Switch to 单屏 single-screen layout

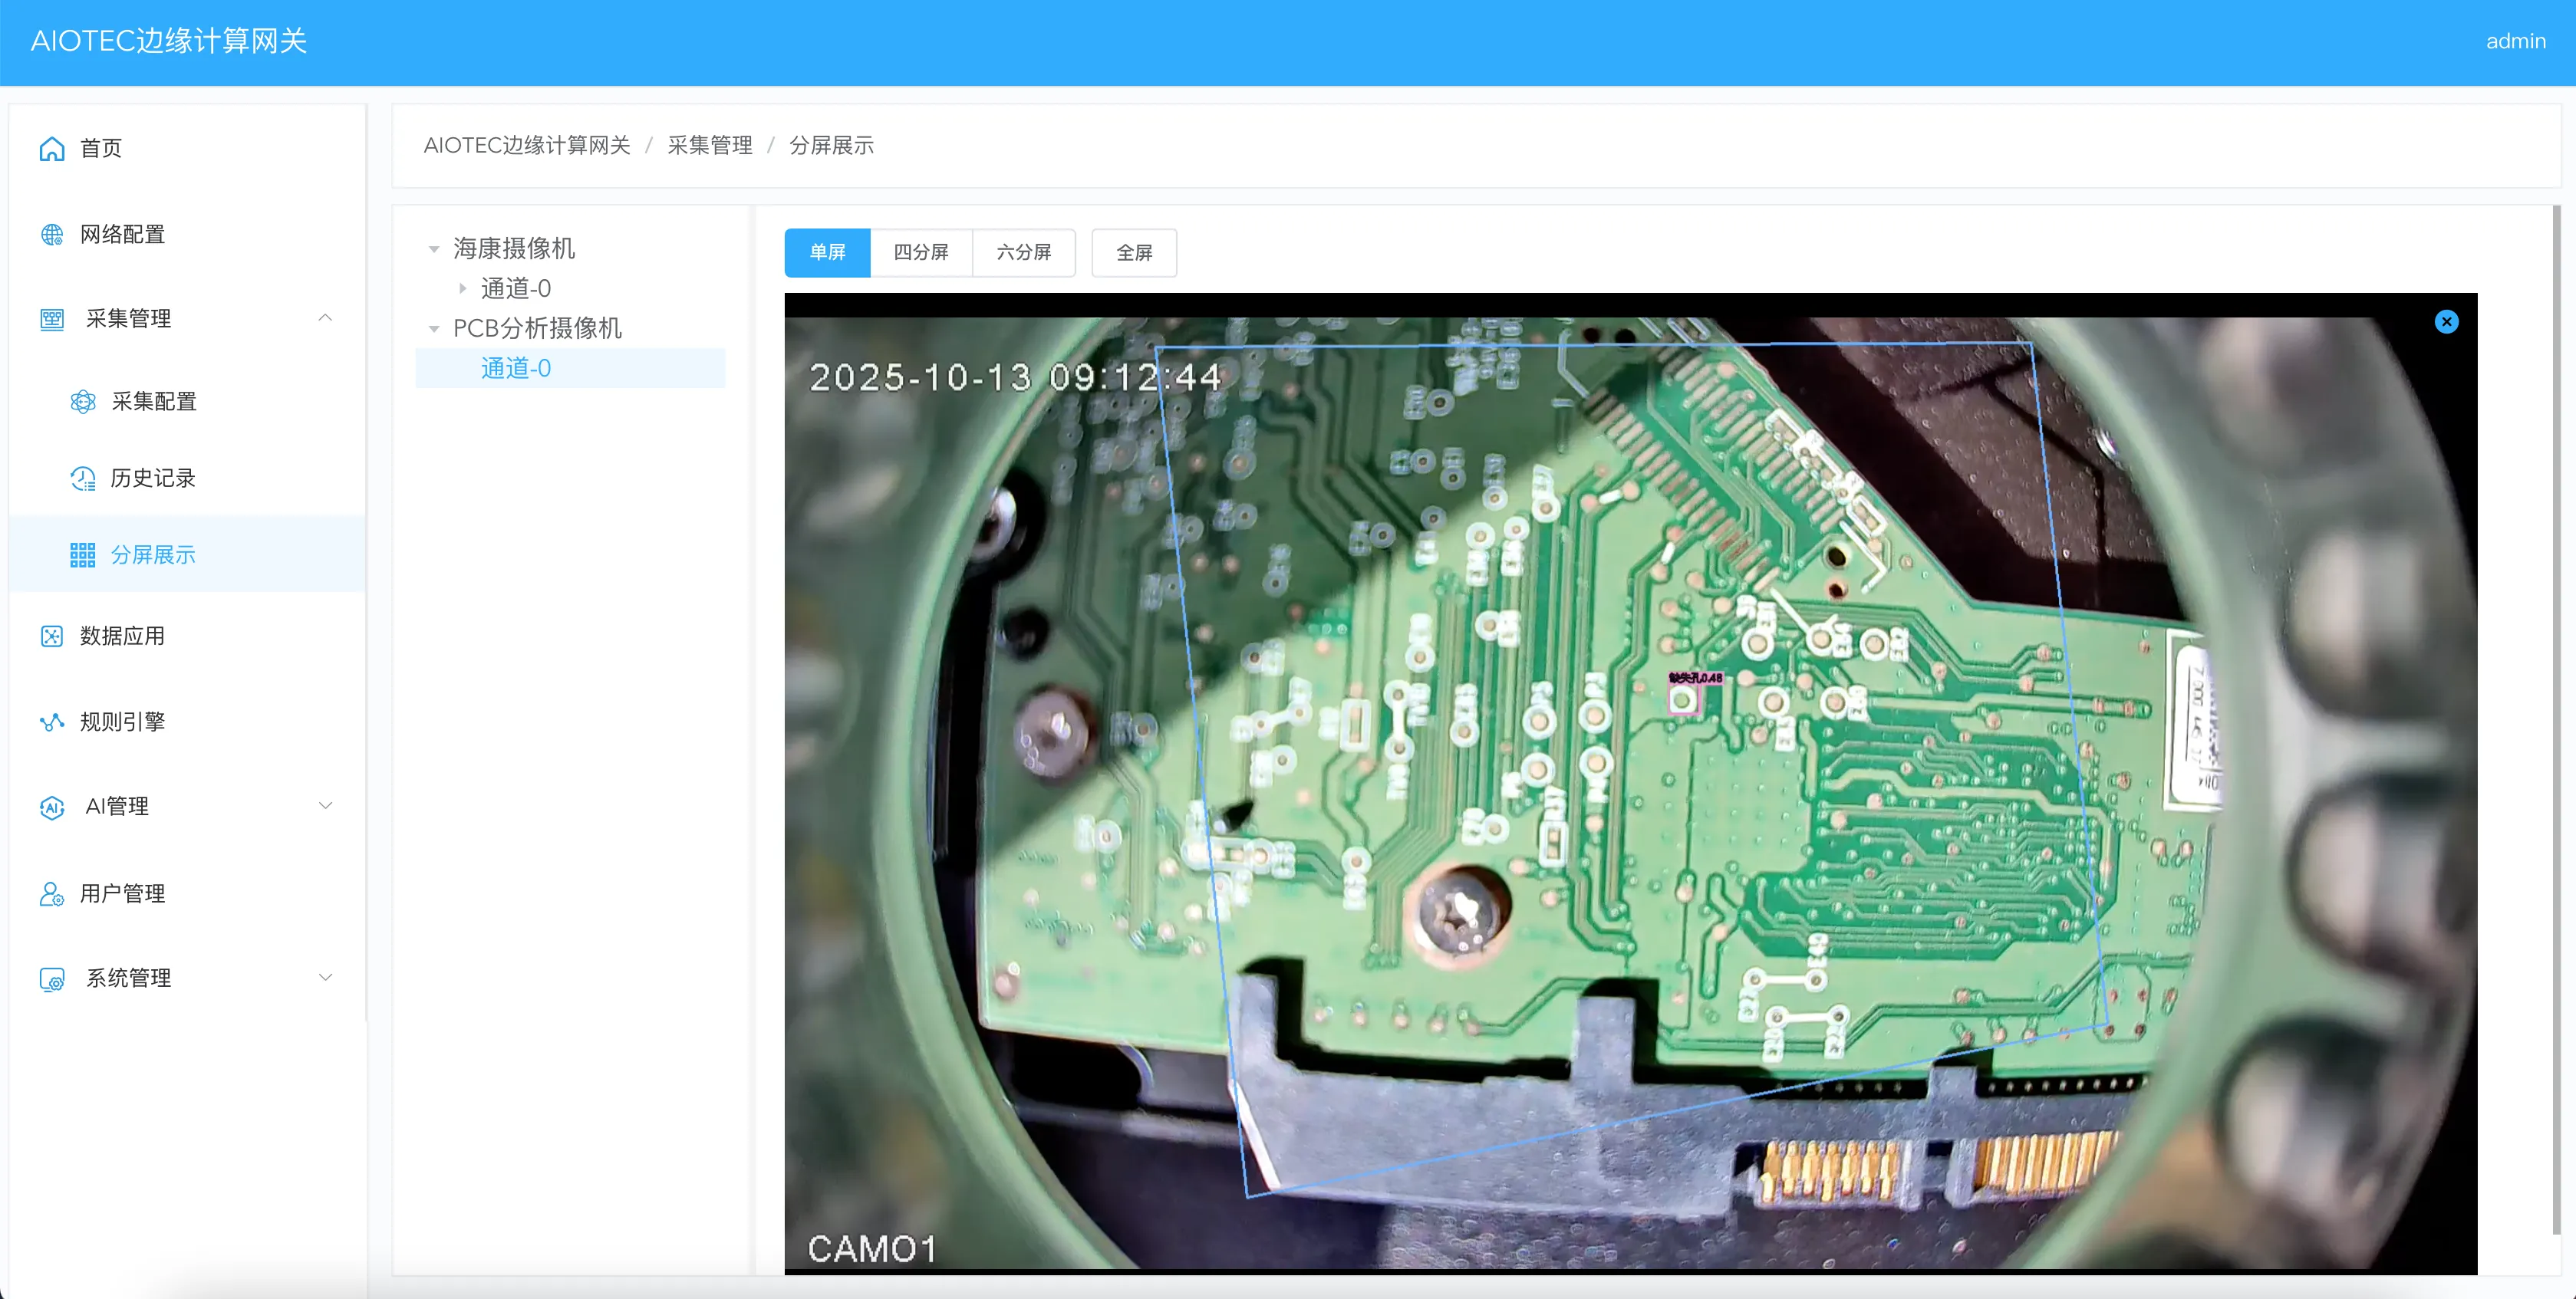click(827, 253)
